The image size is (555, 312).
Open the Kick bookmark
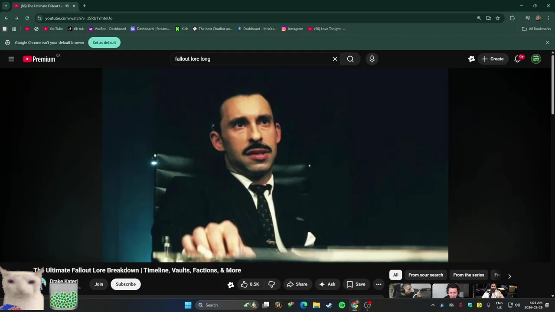(182, 29)
